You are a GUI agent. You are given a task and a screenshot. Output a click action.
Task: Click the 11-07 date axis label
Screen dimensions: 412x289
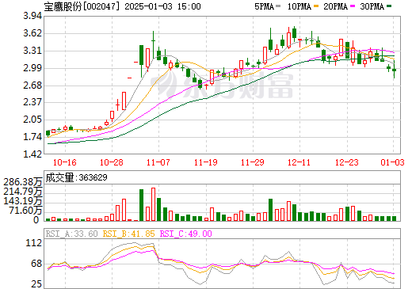coord(158,162)
